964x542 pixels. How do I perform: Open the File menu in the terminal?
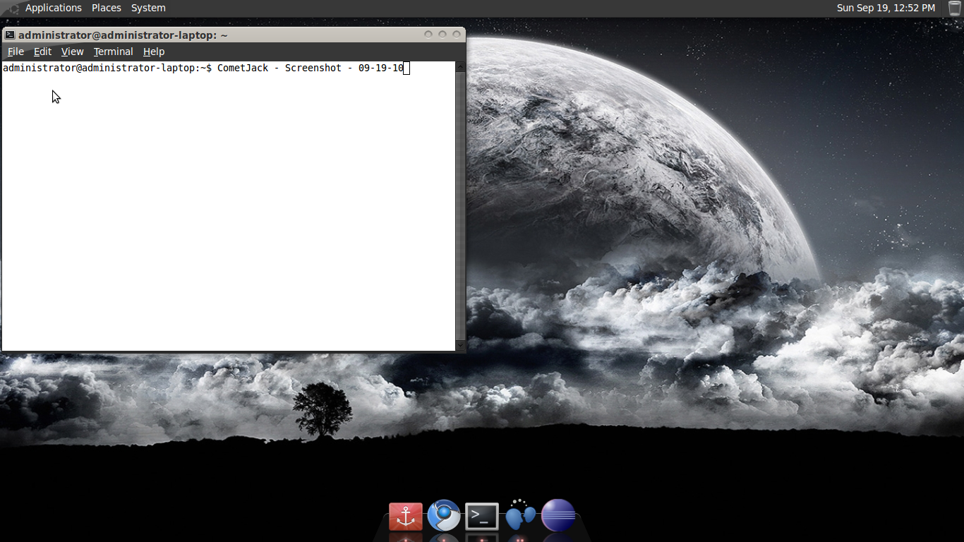[x=15, y=51]
